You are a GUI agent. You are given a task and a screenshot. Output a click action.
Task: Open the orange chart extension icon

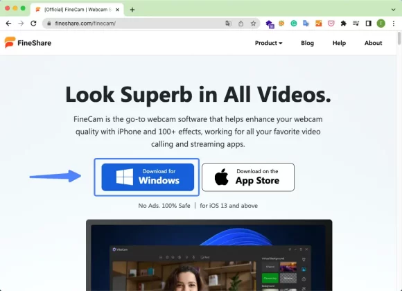pos(318,24)
